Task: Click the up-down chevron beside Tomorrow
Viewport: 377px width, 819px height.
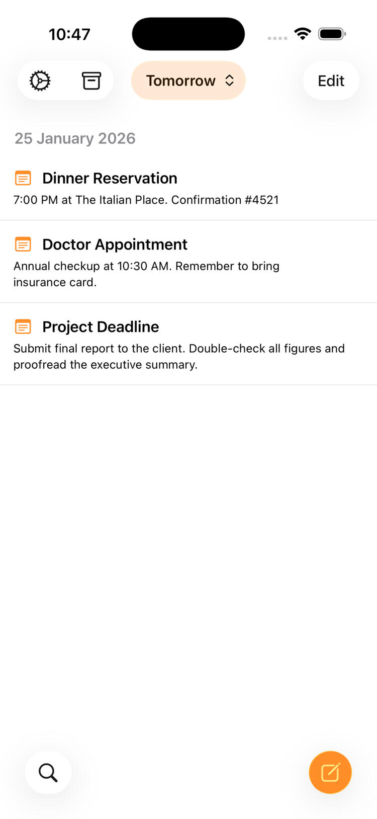Action: click(x=230, y=80)
